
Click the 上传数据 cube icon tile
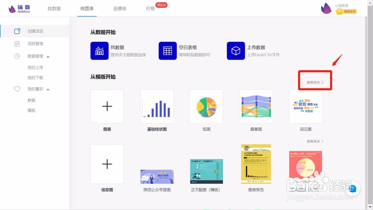coord(236,51)
